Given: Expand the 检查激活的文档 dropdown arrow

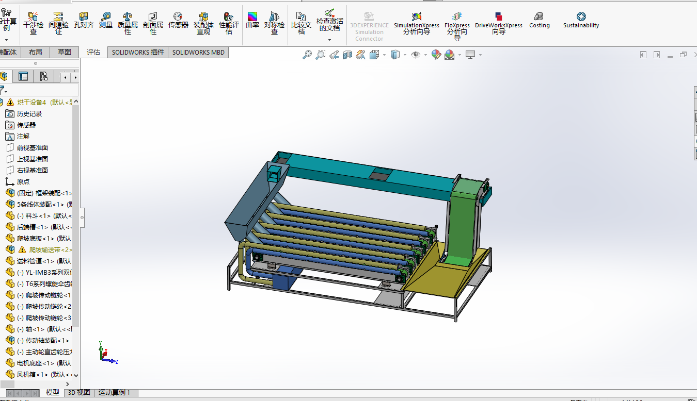Looking at the screenshot, I should point(329,40).
